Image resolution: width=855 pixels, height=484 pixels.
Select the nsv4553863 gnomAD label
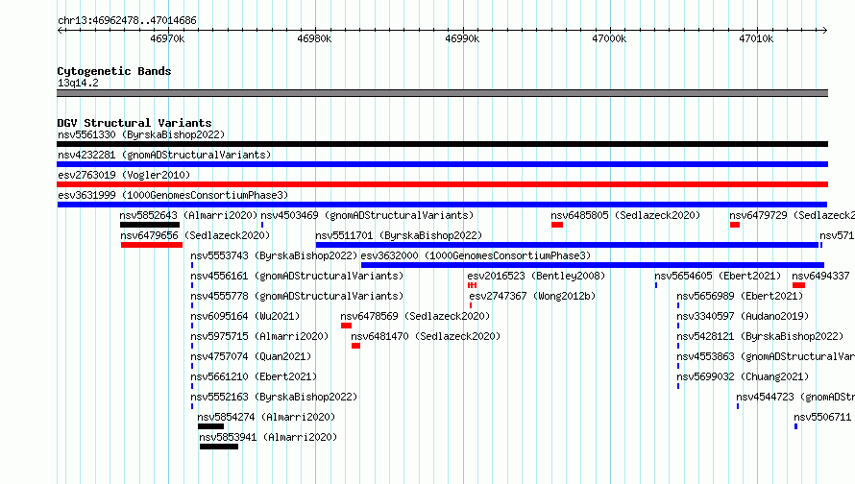766,356
